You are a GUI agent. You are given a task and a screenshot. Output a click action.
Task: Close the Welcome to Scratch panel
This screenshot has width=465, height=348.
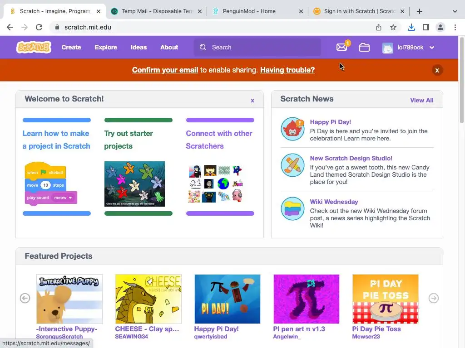pyautogui.click(x=252, y=101)
